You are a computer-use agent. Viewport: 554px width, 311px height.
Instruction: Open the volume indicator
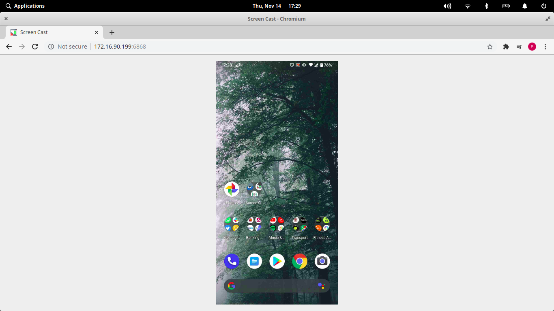click(x=447, y=6)
